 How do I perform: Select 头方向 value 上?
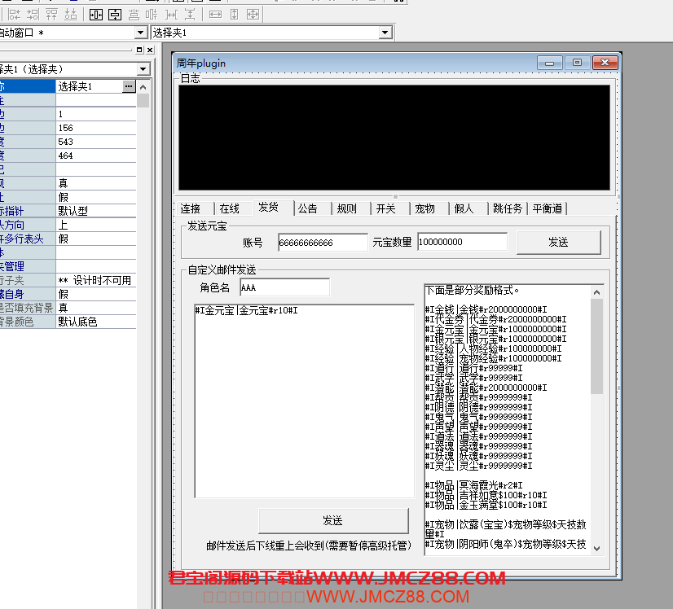point(96,225)
